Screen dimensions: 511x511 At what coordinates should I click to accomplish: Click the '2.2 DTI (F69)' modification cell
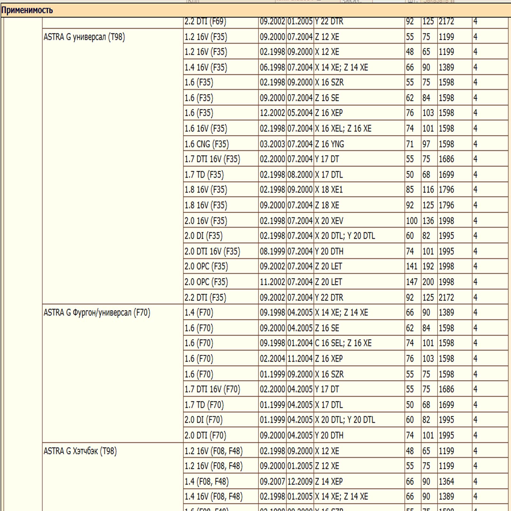click(205, 21)
